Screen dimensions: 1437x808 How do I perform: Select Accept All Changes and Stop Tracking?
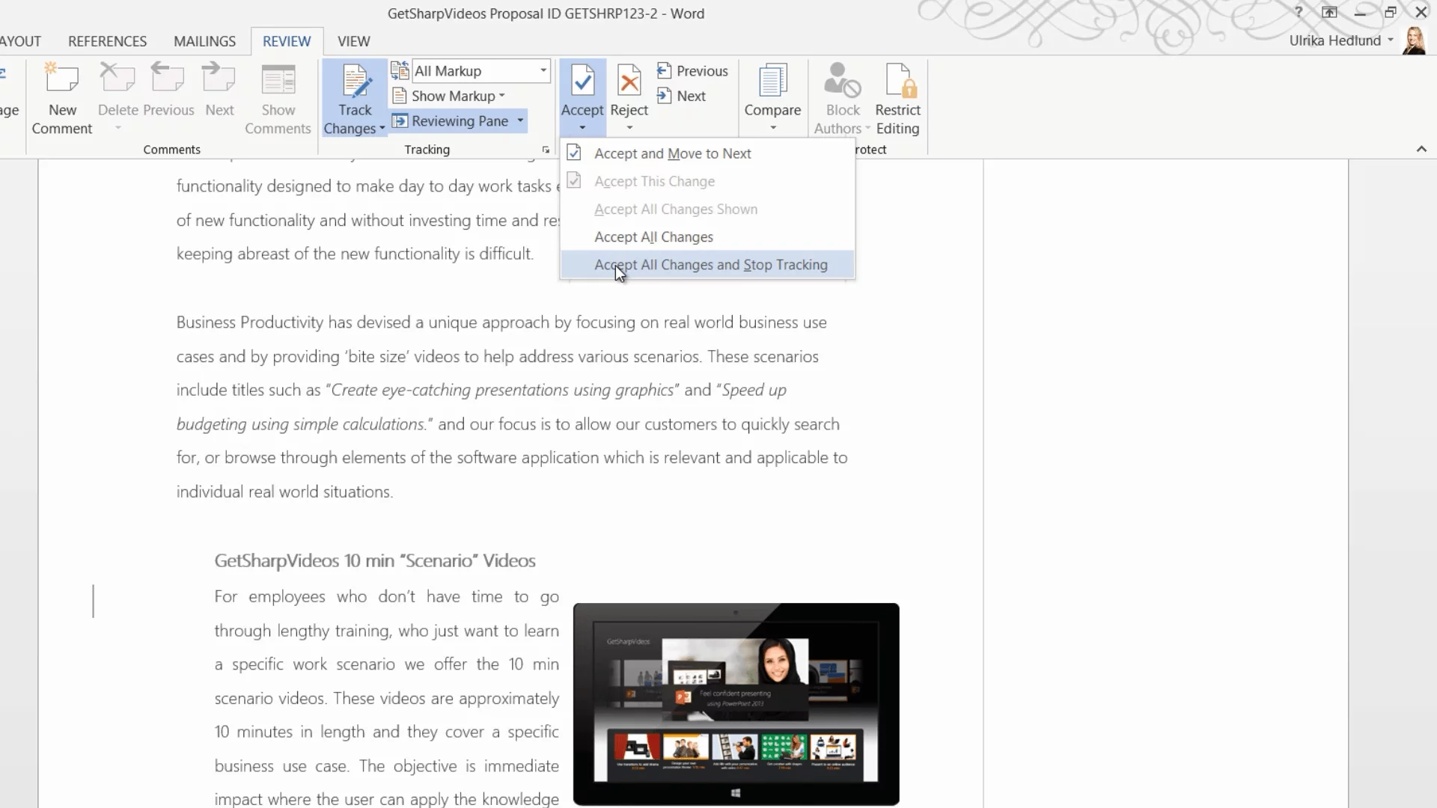click(710, 264)
